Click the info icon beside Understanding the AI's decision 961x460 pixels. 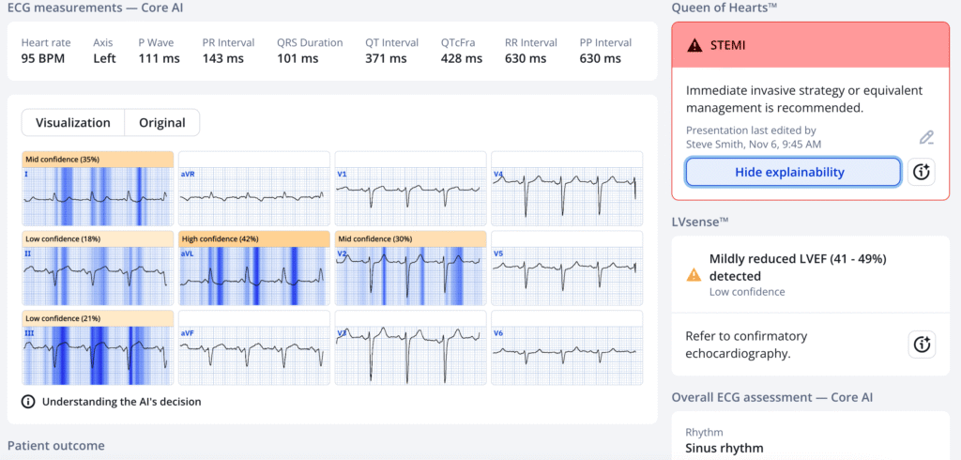tap(28, 402)
